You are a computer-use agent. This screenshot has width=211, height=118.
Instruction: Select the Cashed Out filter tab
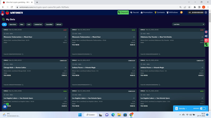[38, 25]
